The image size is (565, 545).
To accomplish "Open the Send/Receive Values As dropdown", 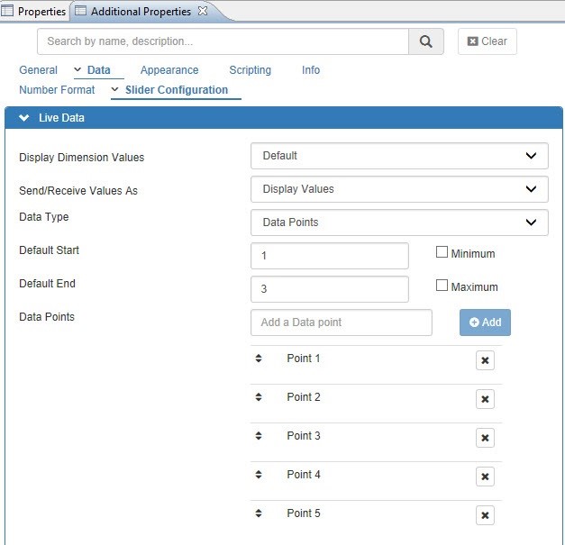I will (399, 189).
